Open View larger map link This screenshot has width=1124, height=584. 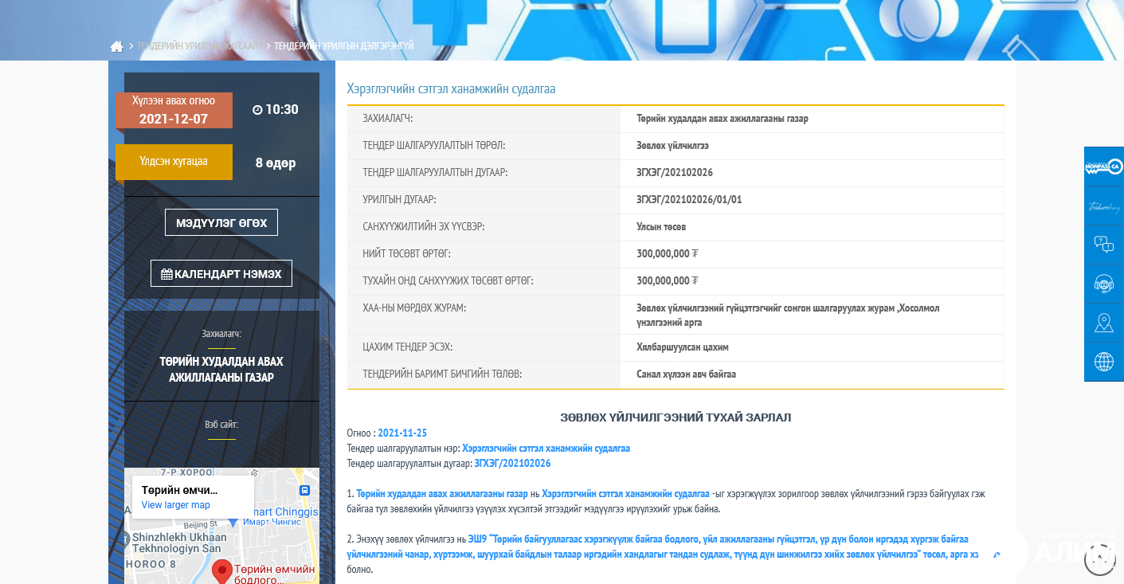point(175,505)
